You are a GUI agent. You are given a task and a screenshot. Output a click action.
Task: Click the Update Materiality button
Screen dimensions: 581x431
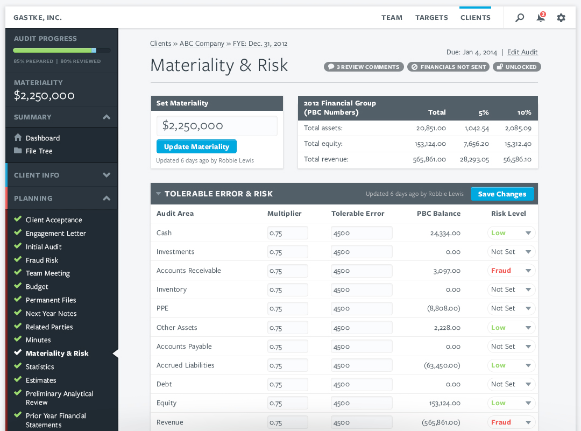[x=196, y=146]
